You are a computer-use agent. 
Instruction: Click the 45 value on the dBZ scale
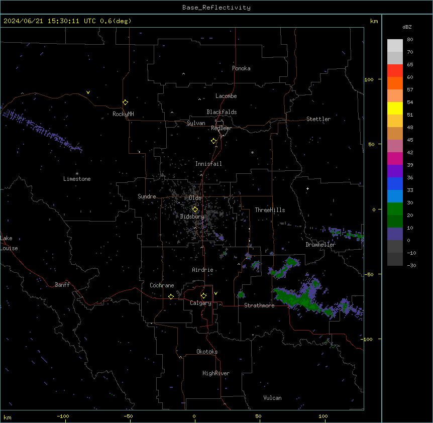tap(410, 140)
